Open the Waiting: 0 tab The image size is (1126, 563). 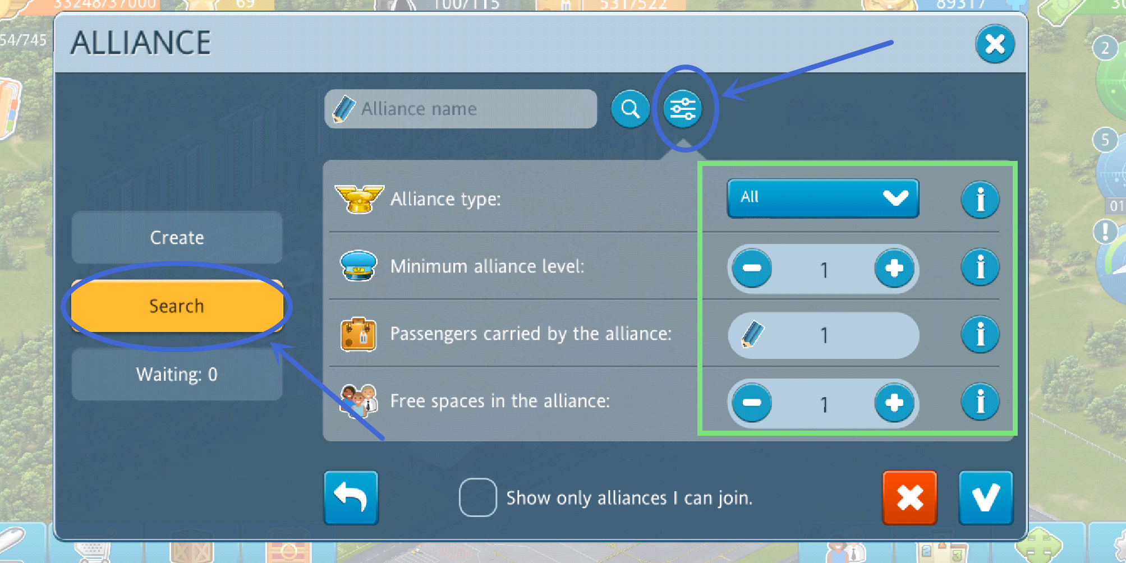pyautogui.click(x=177, y=374)
